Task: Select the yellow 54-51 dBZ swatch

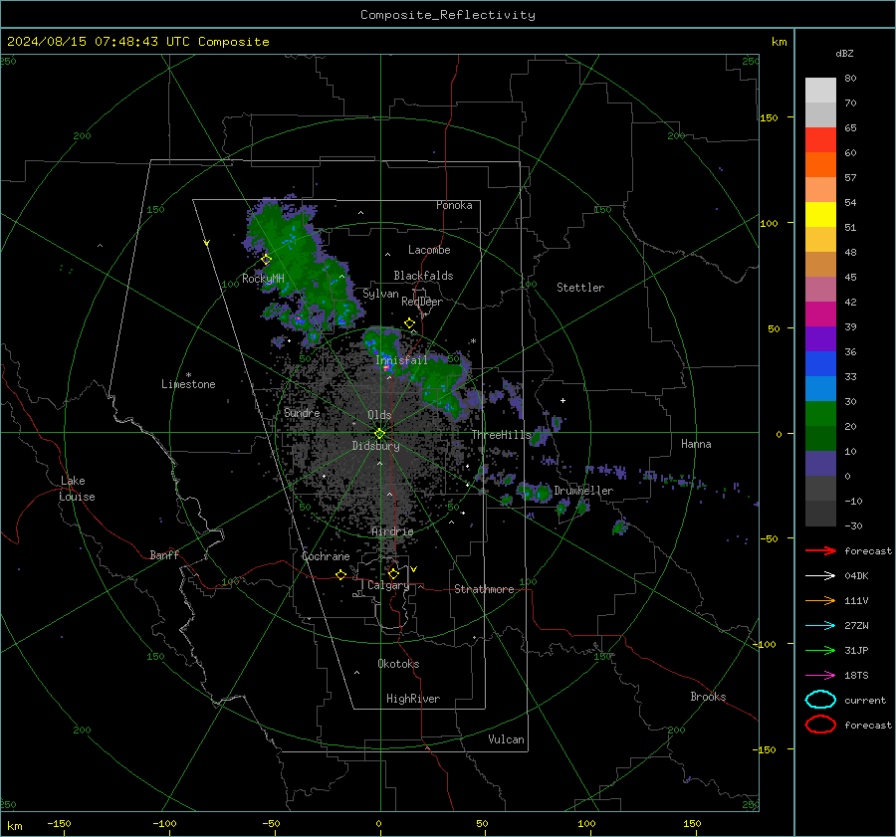Action: pyautogui.click(x=820, y=215)
